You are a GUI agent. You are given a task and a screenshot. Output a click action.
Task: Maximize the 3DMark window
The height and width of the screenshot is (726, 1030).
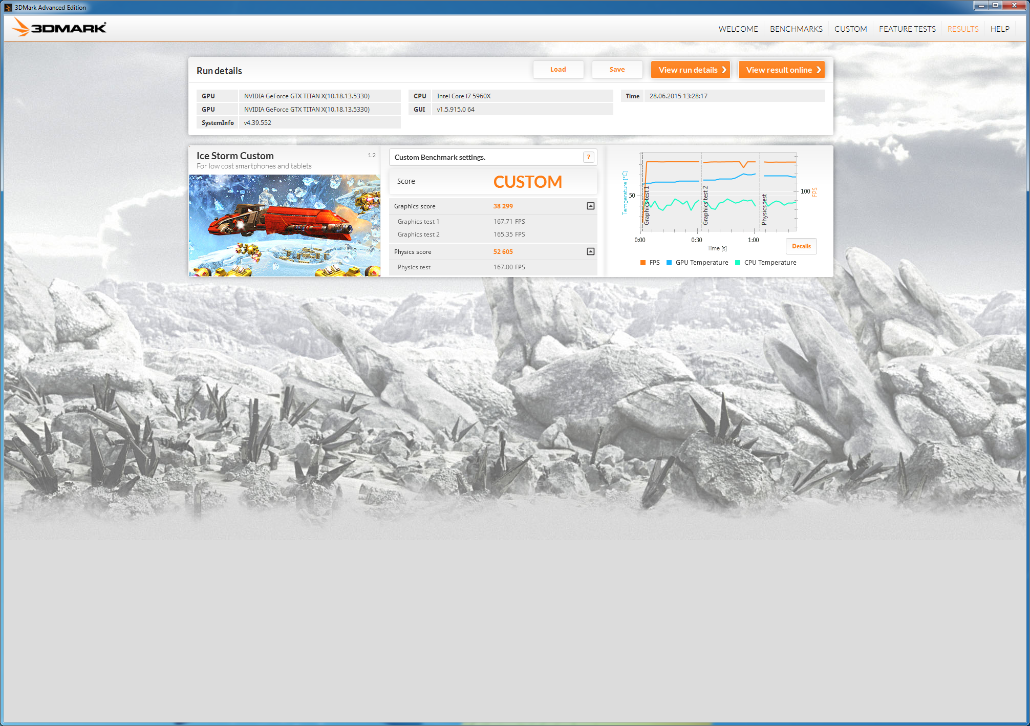[x=995, y=5]
